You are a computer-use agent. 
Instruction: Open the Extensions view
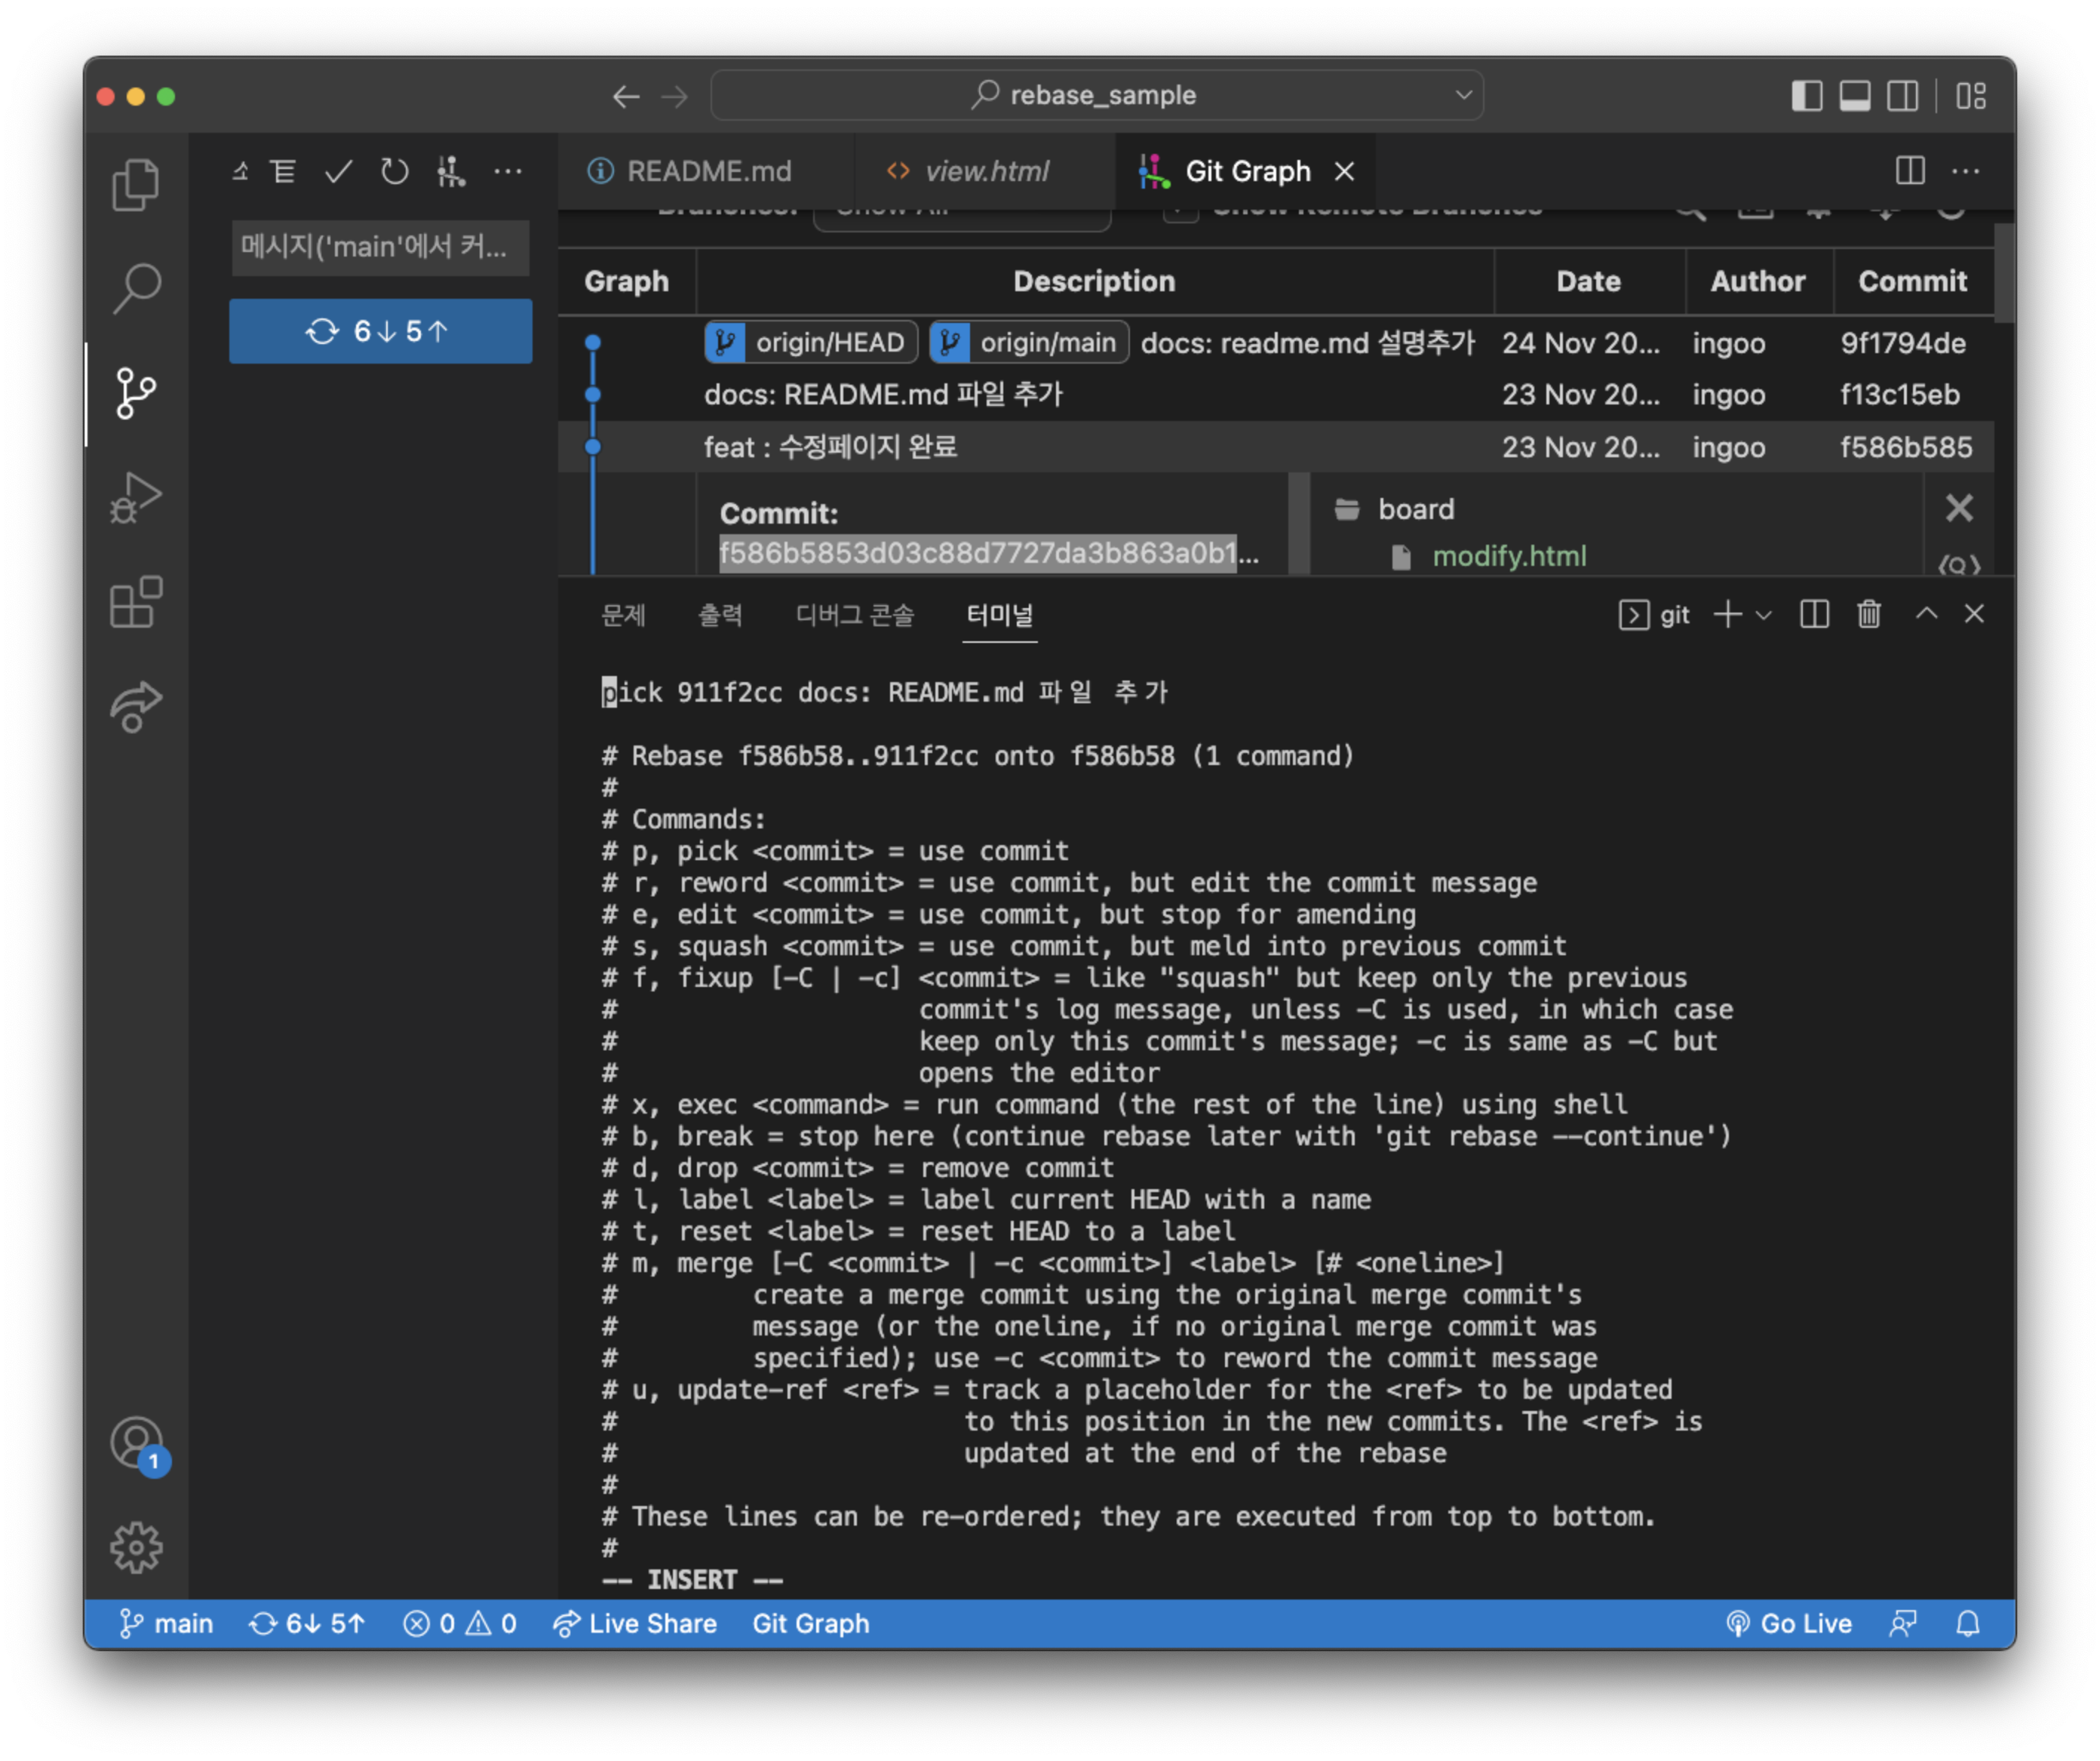click(135, 602)
